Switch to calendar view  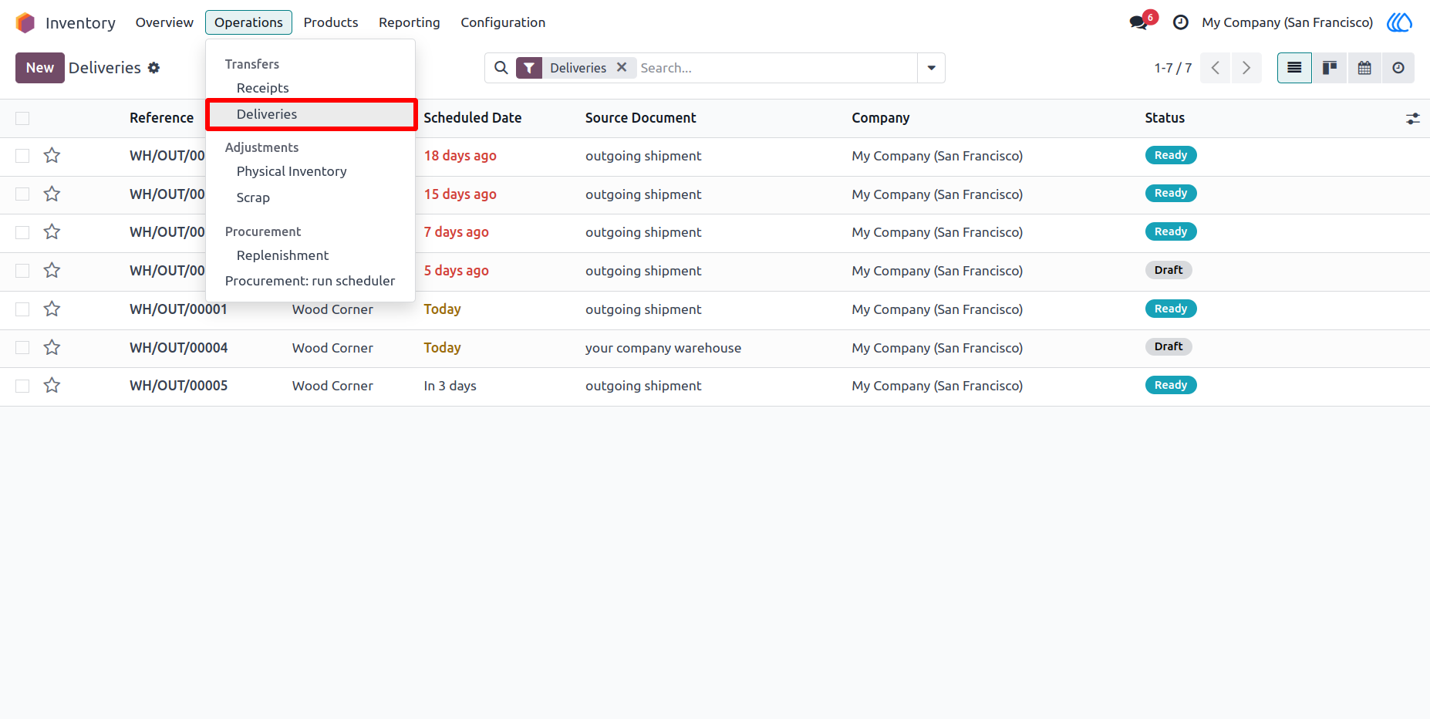1364,68
